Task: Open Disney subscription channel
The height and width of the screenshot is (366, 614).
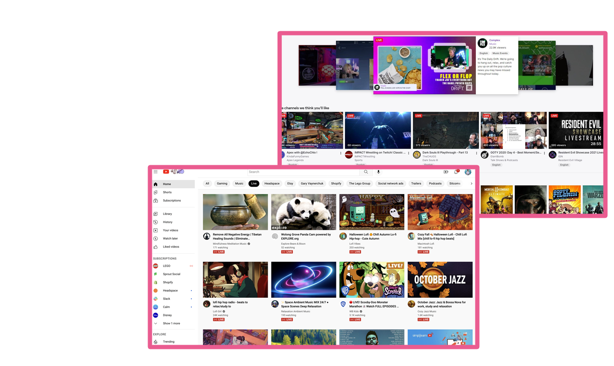Action: point(173,315)
